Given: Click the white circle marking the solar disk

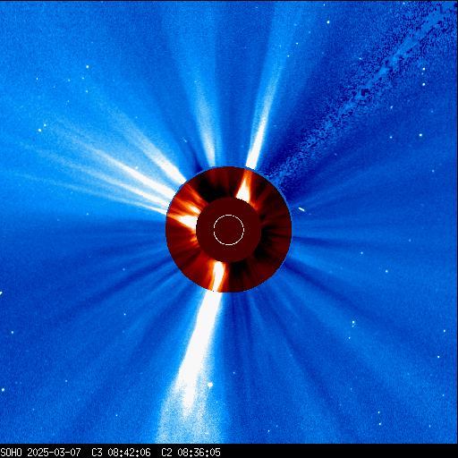Looking at the screenshot, I should coord(229,230).
